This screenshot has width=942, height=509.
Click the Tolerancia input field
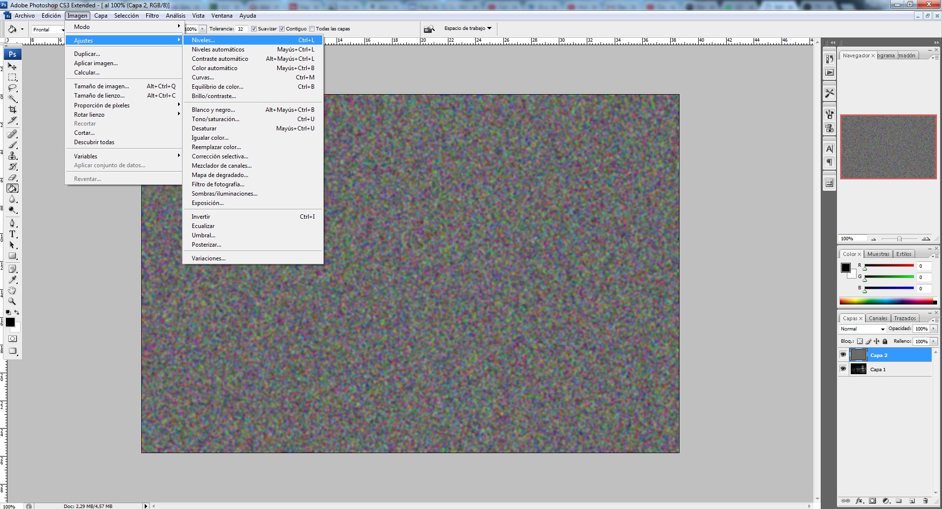point(241,29)
